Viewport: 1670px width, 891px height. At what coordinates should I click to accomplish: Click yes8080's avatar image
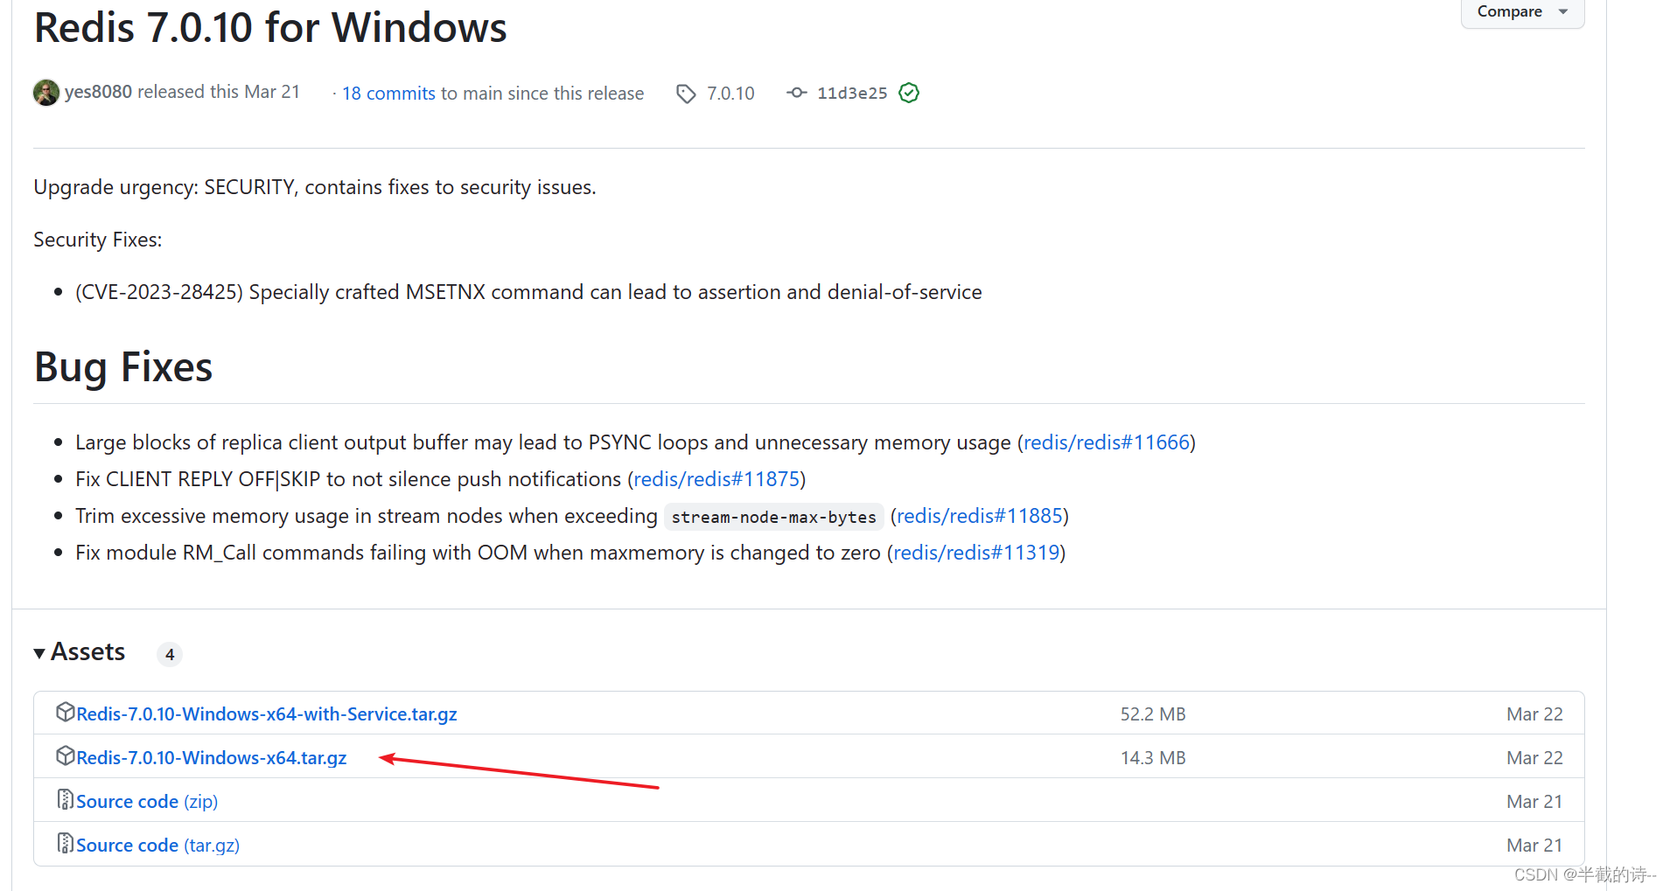[45, 92]
